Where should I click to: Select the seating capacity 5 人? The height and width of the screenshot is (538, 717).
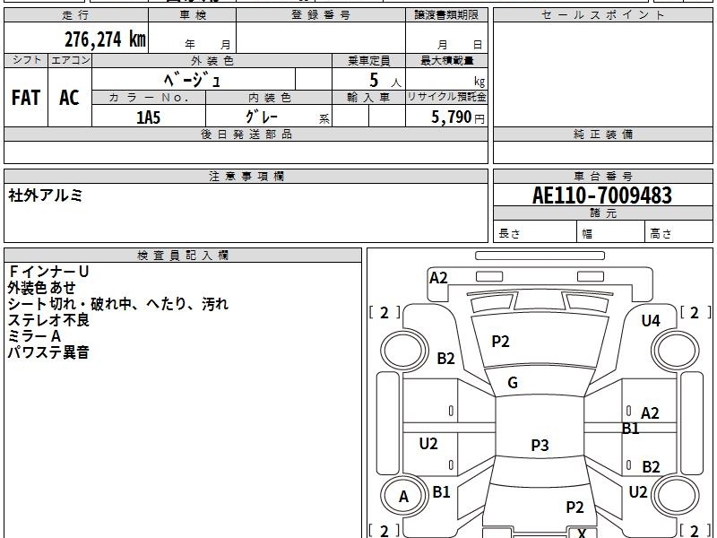coord(384,80)
